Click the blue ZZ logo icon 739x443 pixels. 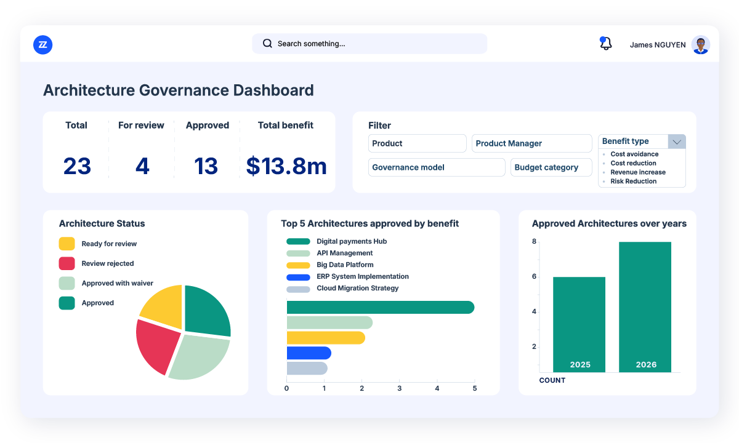[42, 44]
